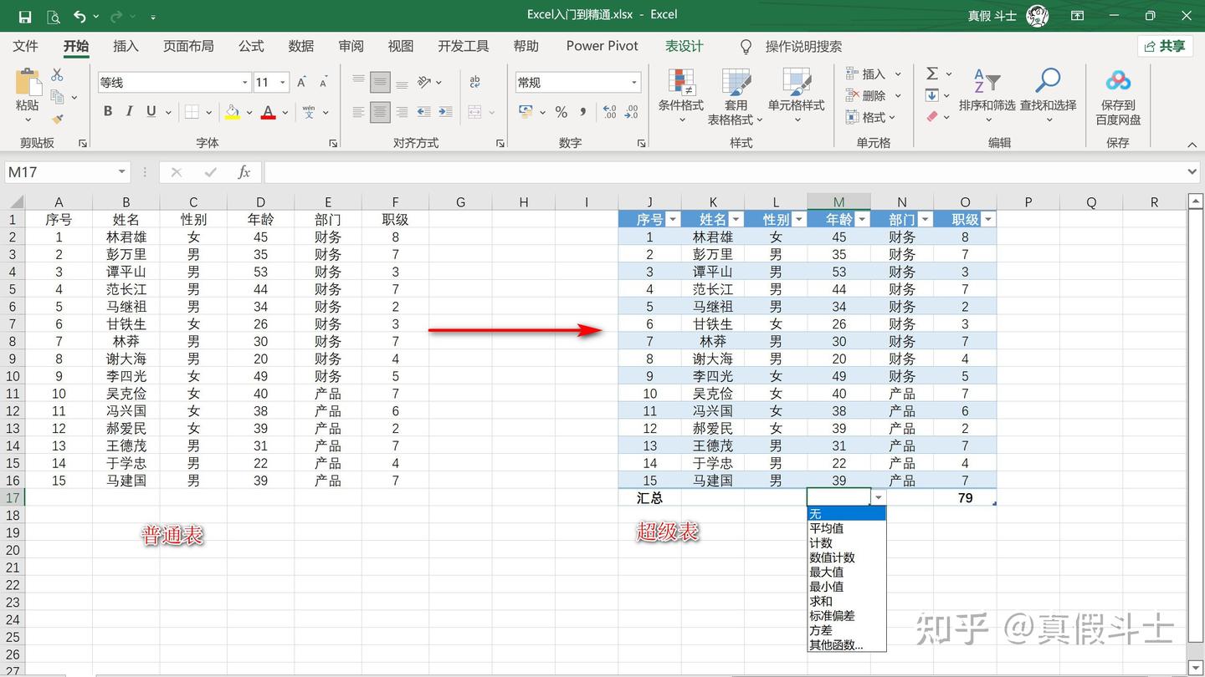This screenshot has width=1205, height=677.
Task: Toggle center horizontal alignment
Action: (380, 112)
